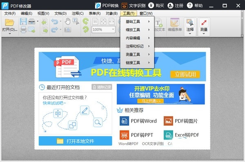Click the Edit Form (编辑表单) icon
The image size is (245, 162).
click(175, 23)
